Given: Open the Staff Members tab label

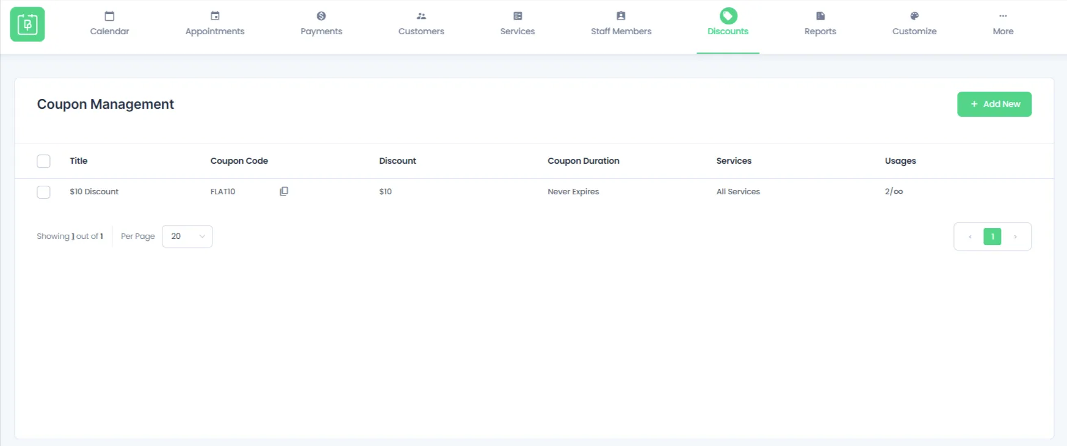Looking at the screenshot, I should (x=621, y=31).
